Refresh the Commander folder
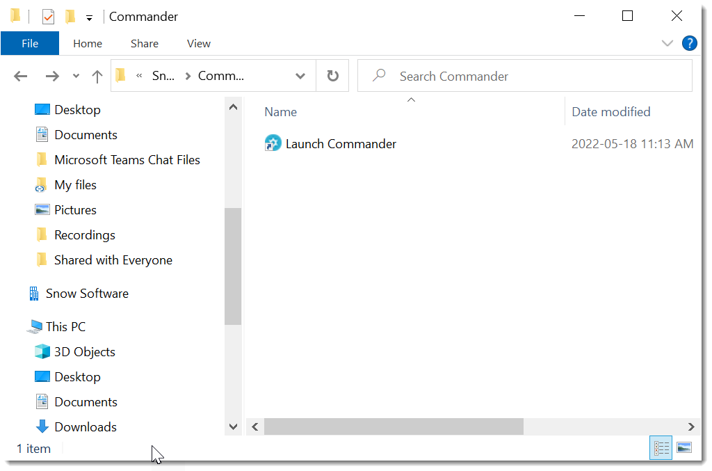This screenshot has height=471, width=712. point(333,76)
